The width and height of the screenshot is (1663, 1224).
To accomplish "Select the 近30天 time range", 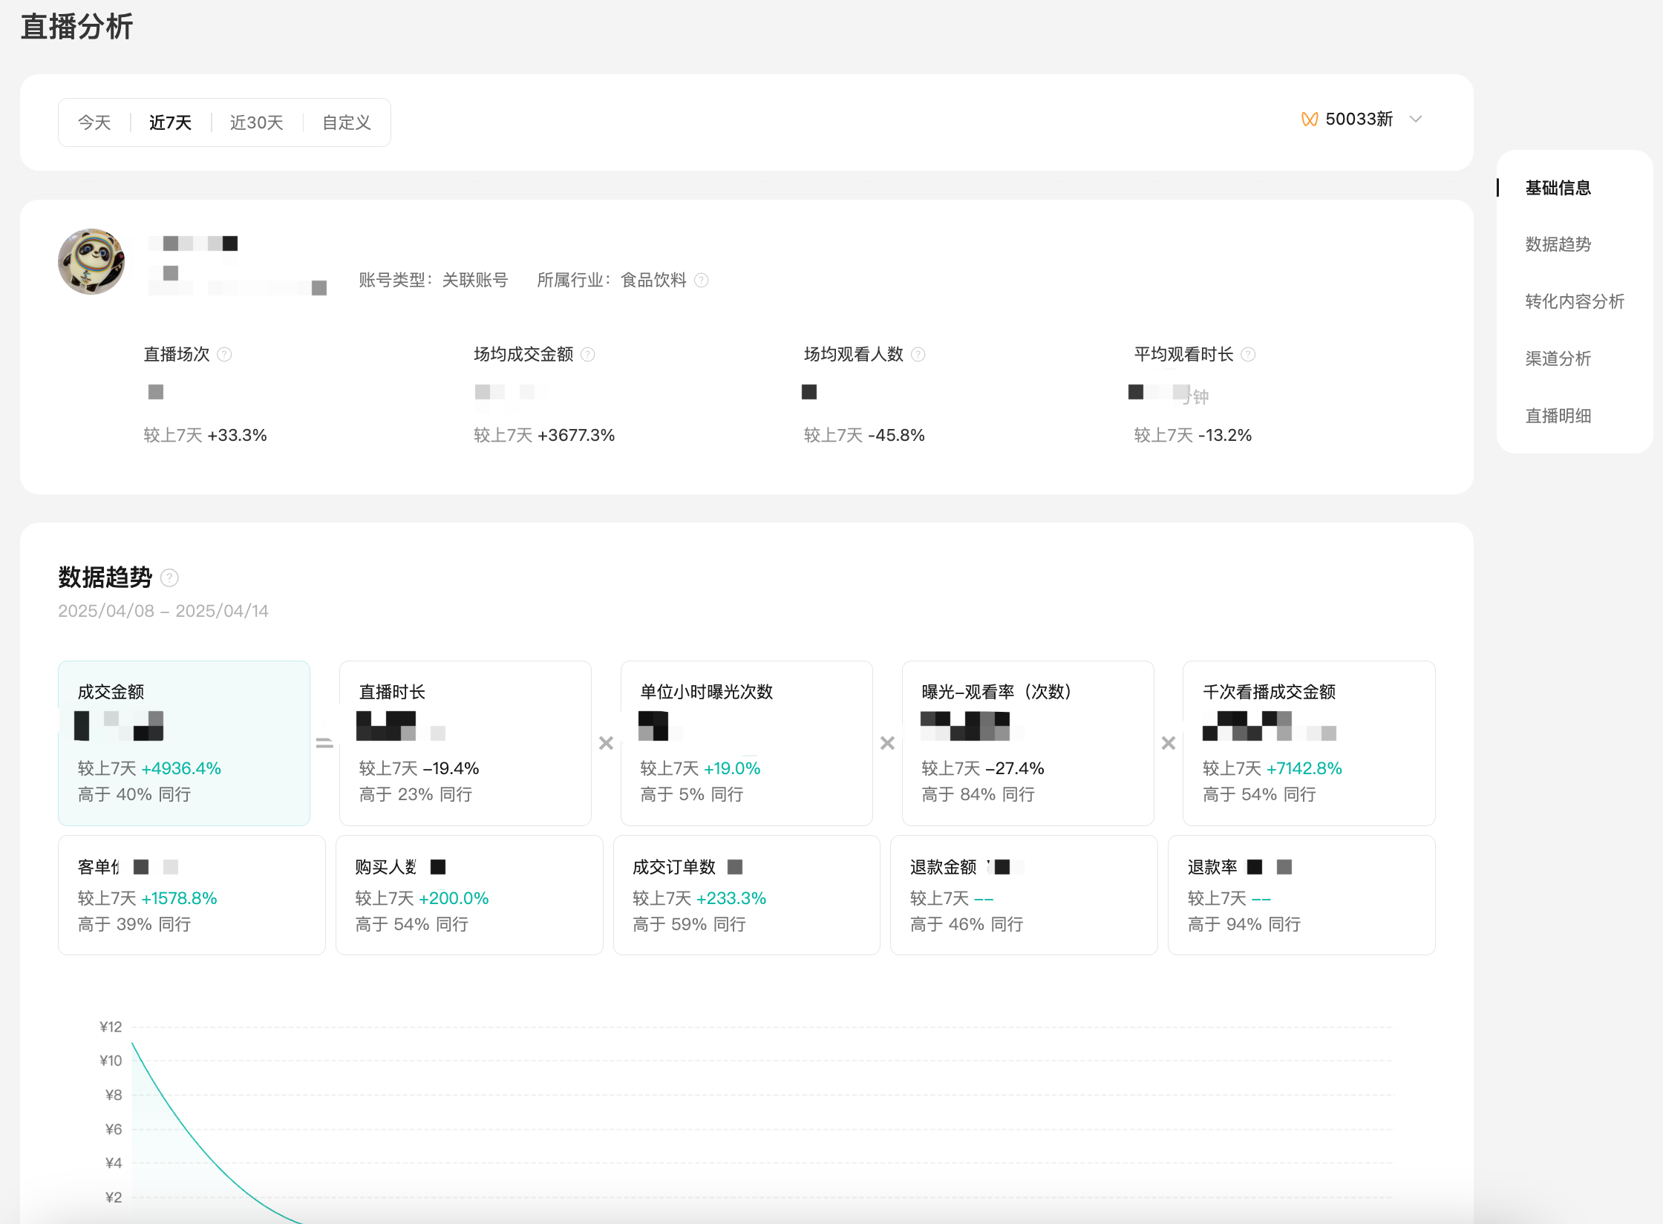I will (x=257, y=122).
